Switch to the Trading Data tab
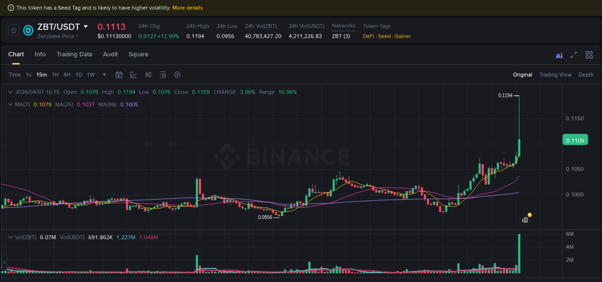Screen dimensions: 602x282 click(74, 54)
